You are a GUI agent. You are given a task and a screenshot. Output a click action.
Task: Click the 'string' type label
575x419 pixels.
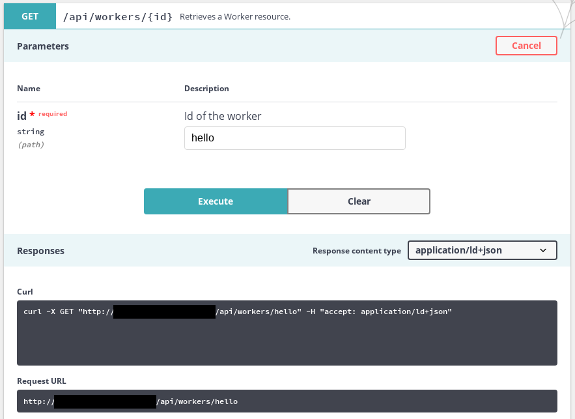tap(31, 132)
